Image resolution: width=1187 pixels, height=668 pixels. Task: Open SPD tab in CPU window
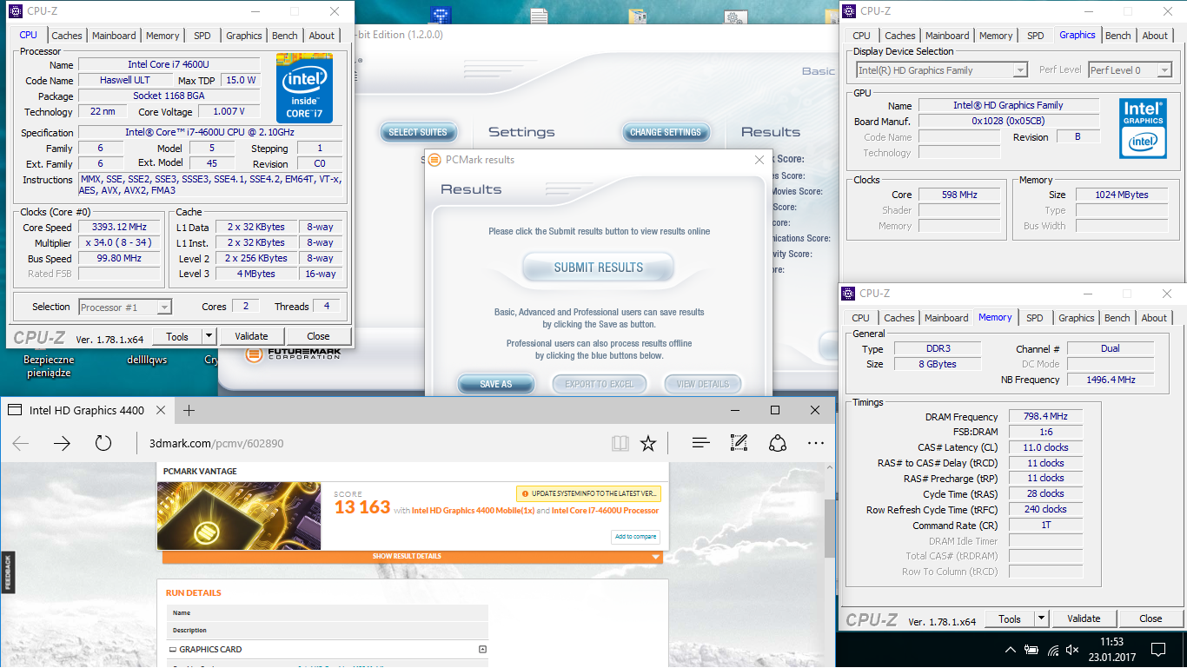pos(202,36)
